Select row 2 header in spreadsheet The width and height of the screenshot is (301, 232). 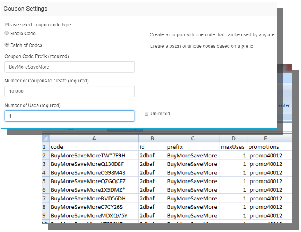(46, 155)
